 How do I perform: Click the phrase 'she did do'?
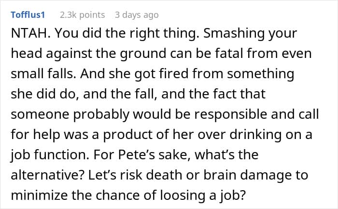[44, 94]
